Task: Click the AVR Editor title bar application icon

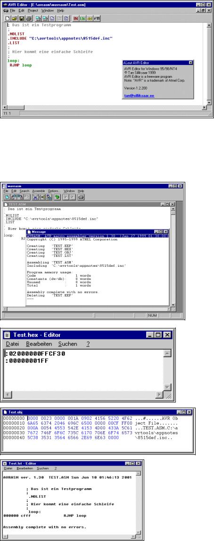Action: click(x=4, y=5)
